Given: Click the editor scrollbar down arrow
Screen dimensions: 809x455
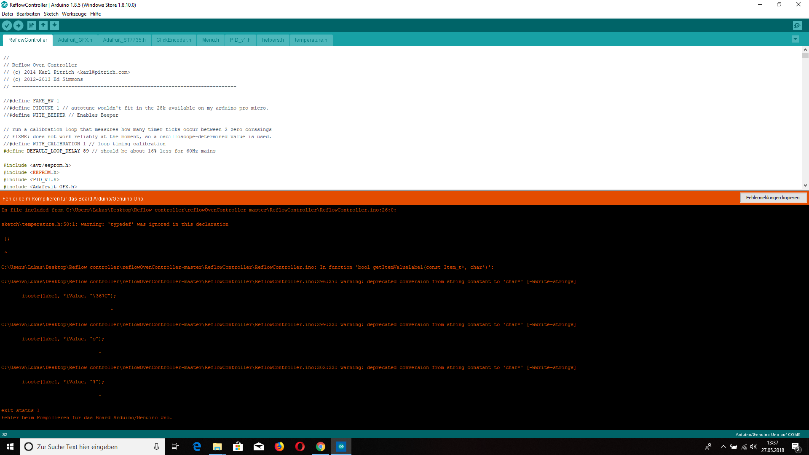Looking at the screenshot, I should pos(805,185).
